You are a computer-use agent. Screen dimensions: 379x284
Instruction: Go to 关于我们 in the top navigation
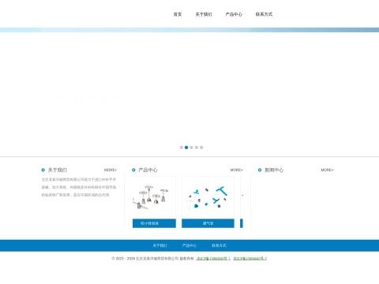(x=204, y=14)
